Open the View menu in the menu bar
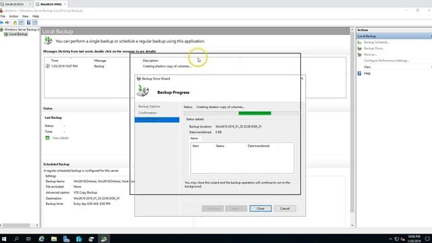The height and width of the screenshot is (243, 432). 25,16
